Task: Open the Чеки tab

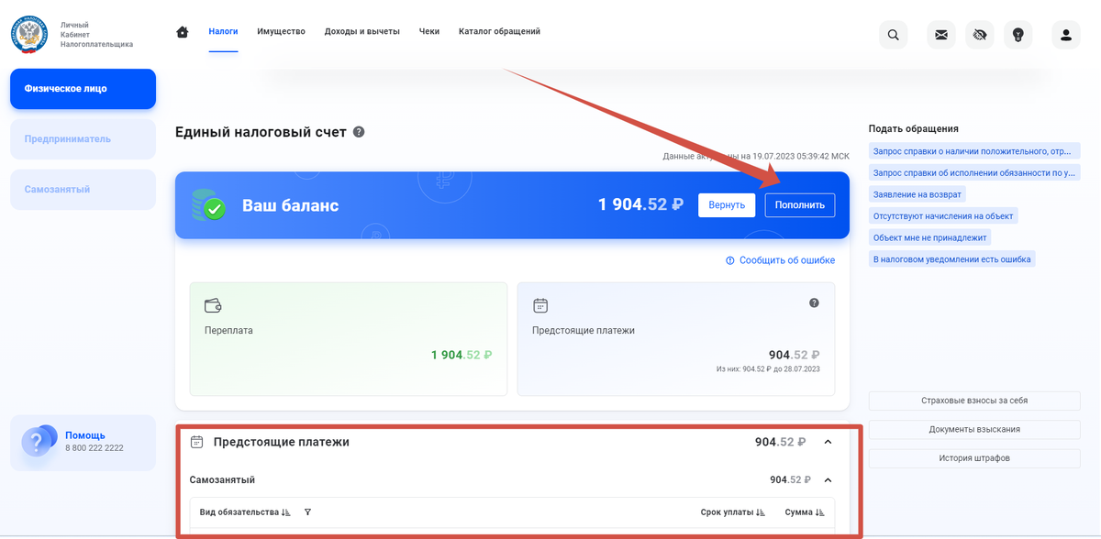Action: (x=429, y=31)
